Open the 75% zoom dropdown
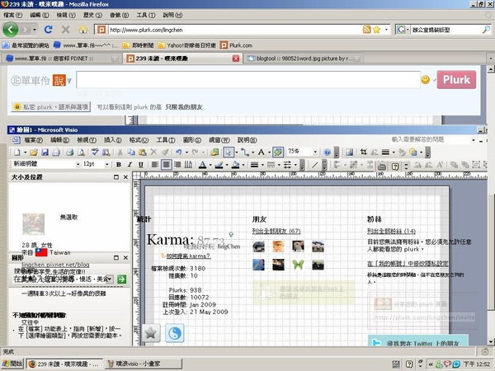Screen dimensions: 495x371 [315, 152]
